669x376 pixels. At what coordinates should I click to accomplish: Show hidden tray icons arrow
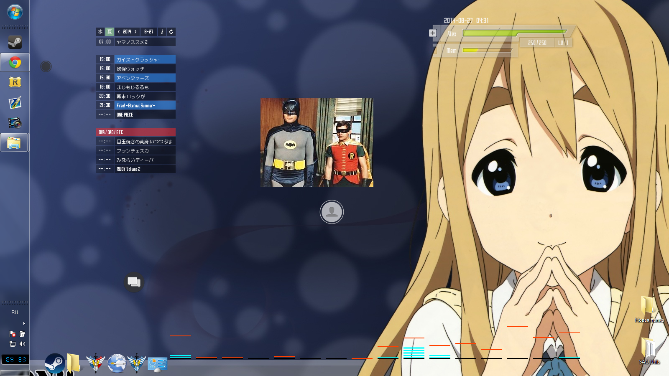(24, 324)
